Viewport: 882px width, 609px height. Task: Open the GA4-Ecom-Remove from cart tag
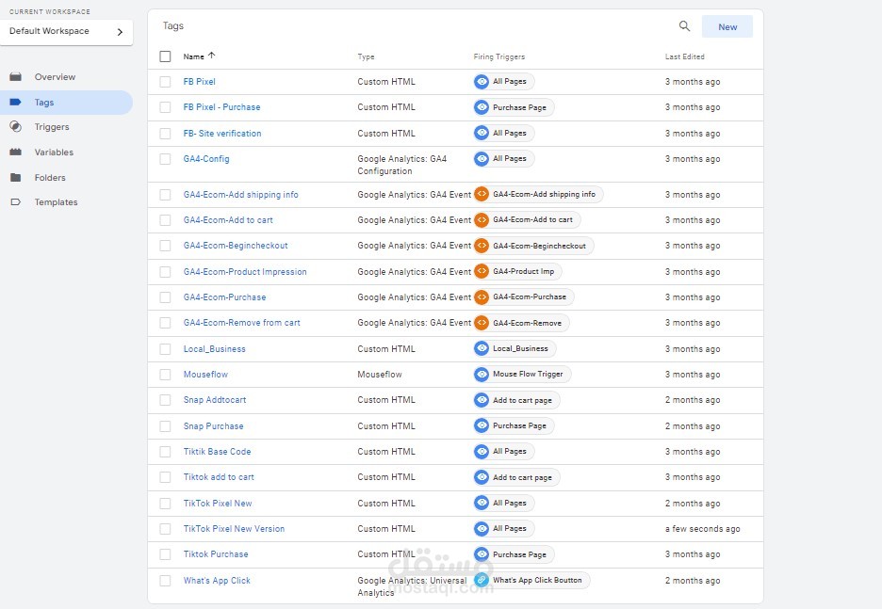241,323
